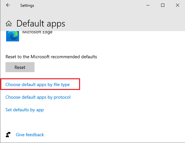Click the Settings title text
The height and width of the screenshot is (143, 185).
click(27, 5)
